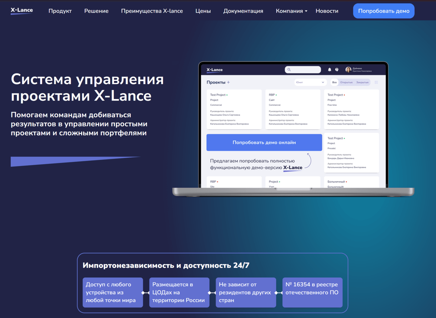Screen dimensions: 436x318
Task: Open the Юнит dropdown in the mockup
Action: (x=310, y=82)
